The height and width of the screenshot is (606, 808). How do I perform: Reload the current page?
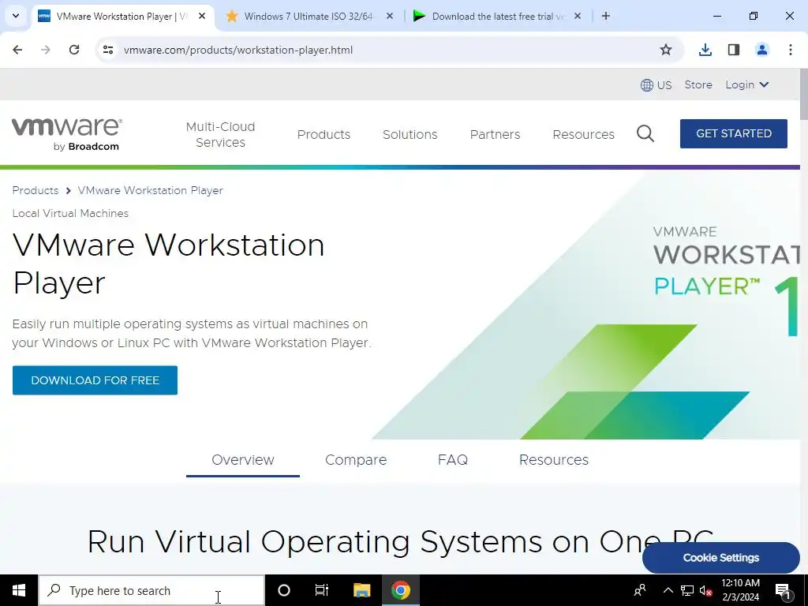(74, 50)
